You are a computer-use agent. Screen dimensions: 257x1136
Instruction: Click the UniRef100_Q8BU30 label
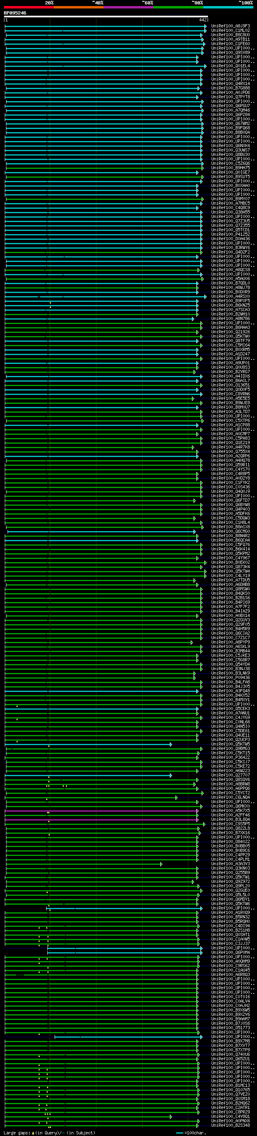pos(230,154)
